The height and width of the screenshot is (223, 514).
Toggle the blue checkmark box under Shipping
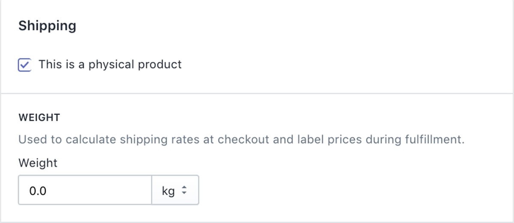click(x=24, y=65)
